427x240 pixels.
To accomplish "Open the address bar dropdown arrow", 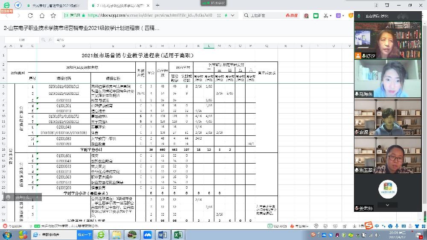I will [233, 15].
